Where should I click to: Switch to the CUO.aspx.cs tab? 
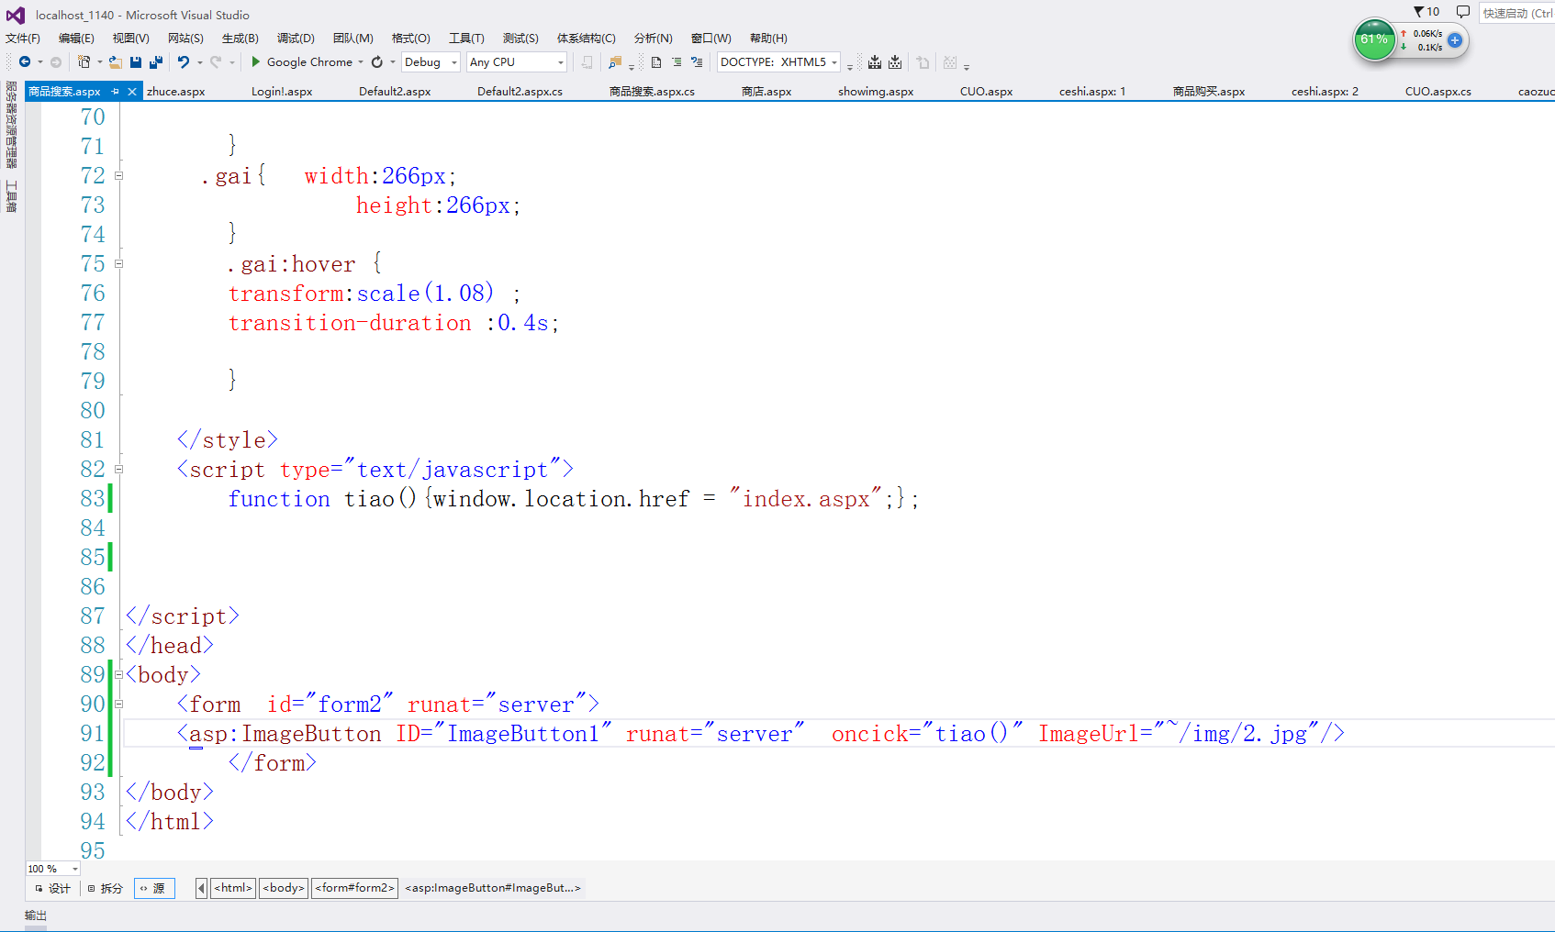pyautogui.click(x=1438, y=92)
